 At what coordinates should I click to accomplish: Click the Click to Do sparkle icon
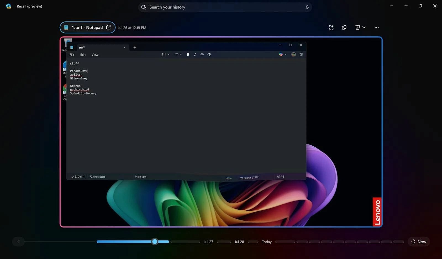click(x=331, y=27)
